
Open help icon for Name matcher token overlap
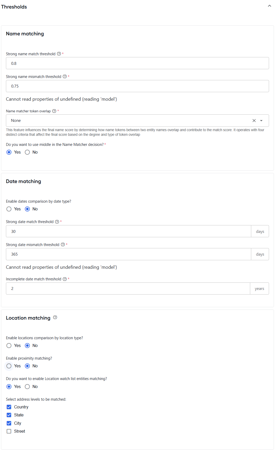[54, 111]
